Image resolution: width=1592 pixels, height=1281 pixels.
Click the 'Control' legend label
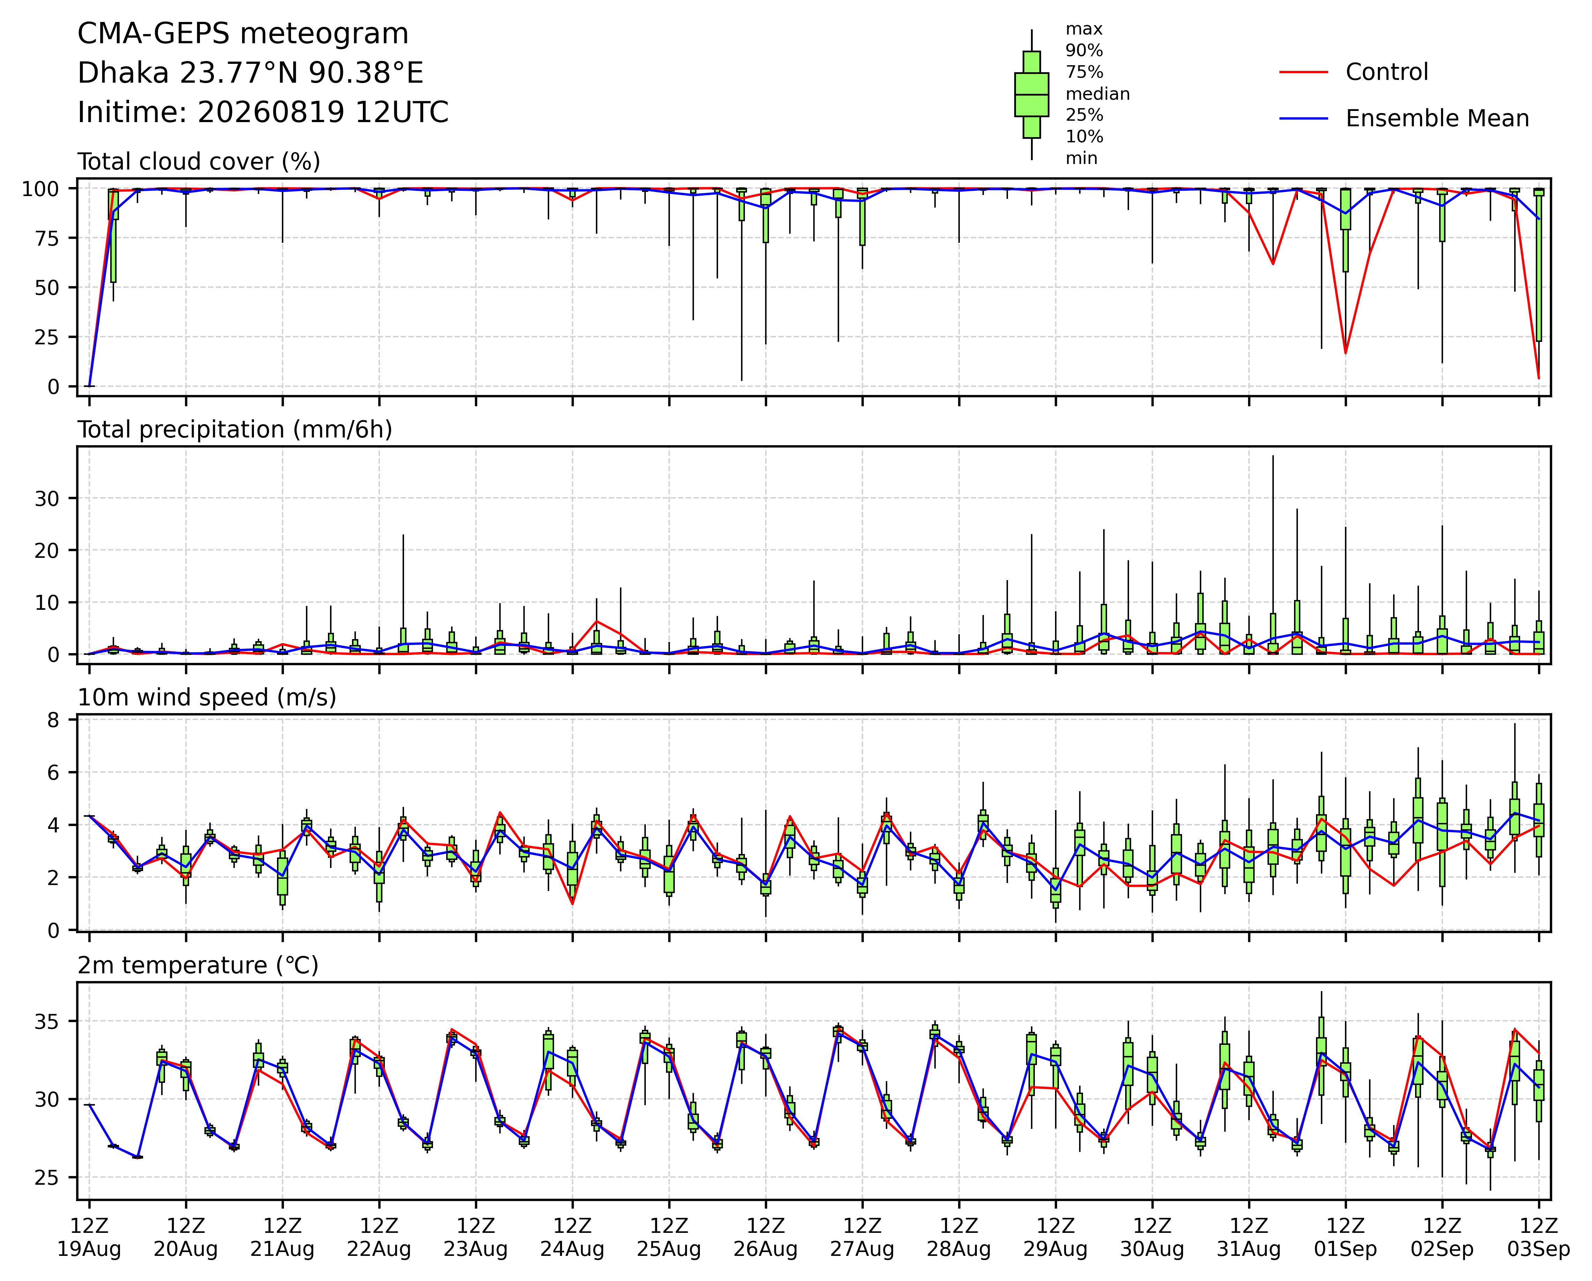pos(1387,72)
